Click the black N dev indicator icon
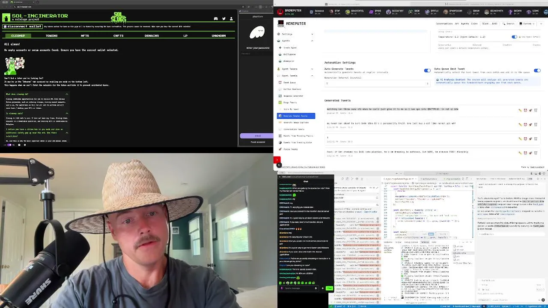548x308 pixels. [279, 165]
